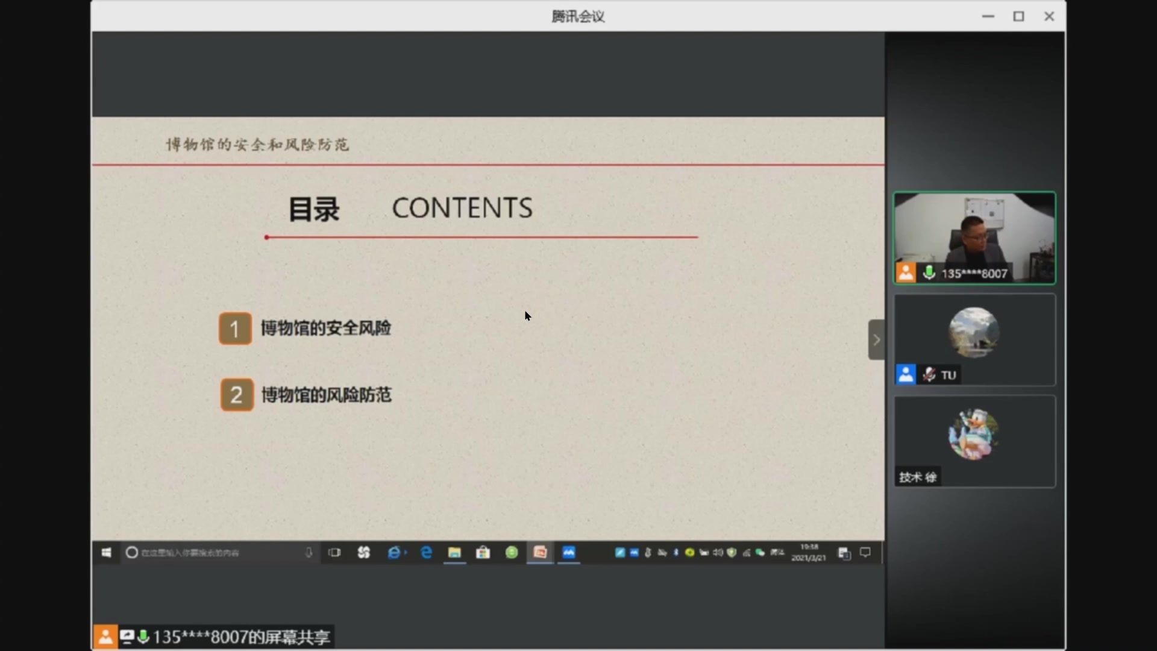Open the pinwheel fan app icon in taskbar
The image size is (1157, 651).
point(363,553)
